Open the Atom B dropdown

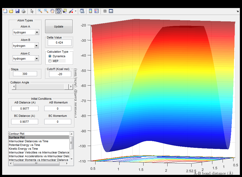[37, 46]
